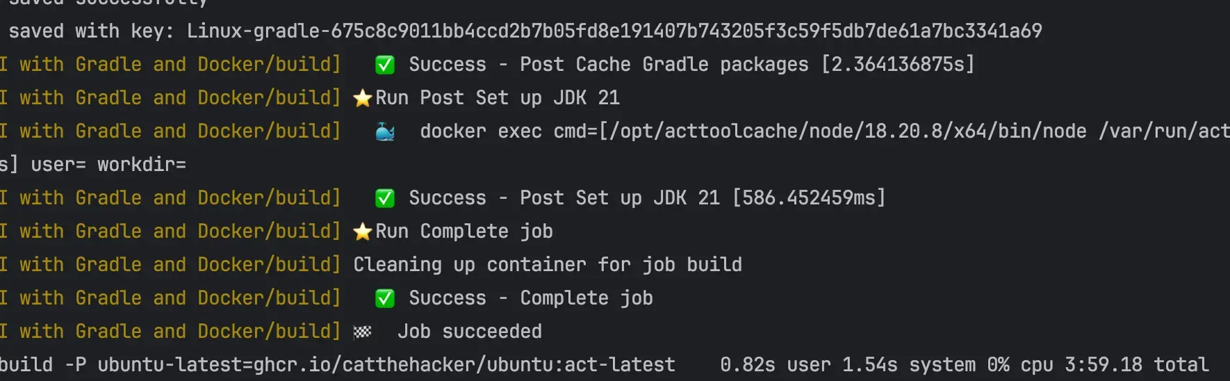Click checkered flag icon before Job succeeded
Viewport: 1230px width, 381px height.
point(362,332)
